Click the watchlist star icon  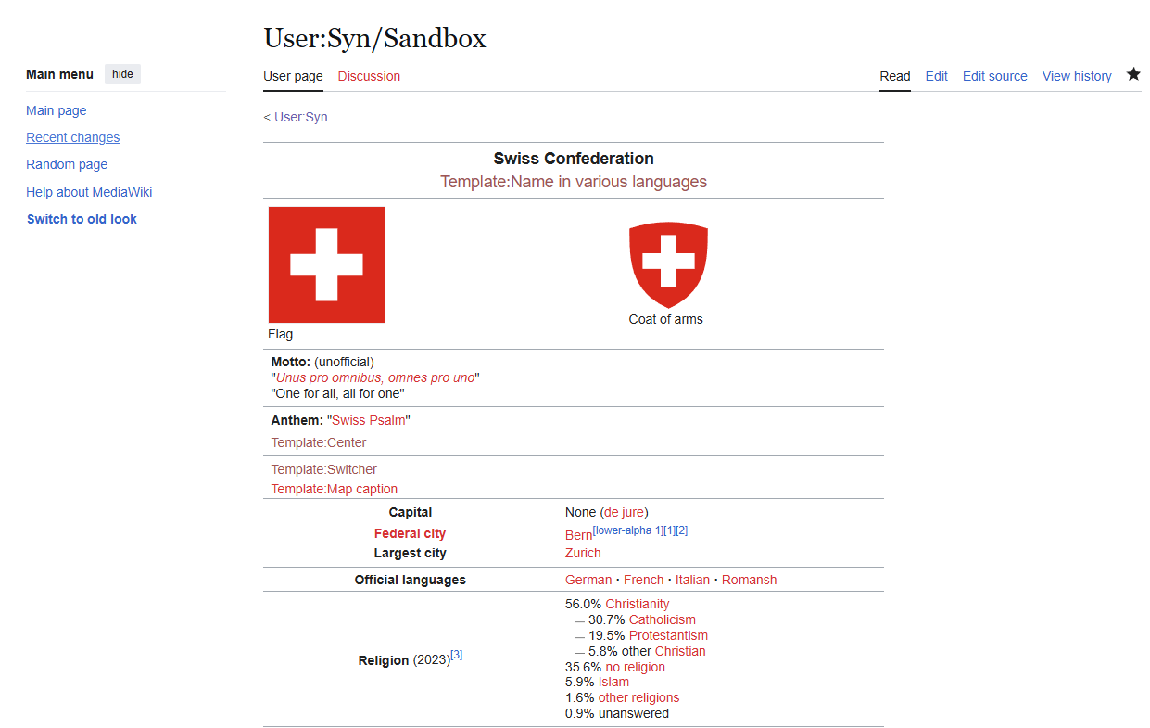pyautogui.click(x=1133, y=75)
